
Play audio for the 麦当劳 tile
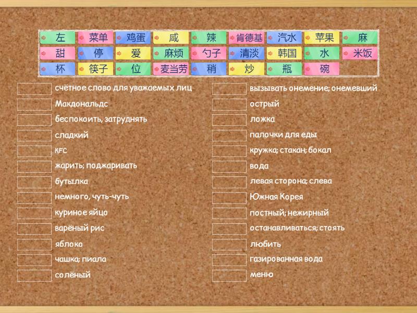157,69
